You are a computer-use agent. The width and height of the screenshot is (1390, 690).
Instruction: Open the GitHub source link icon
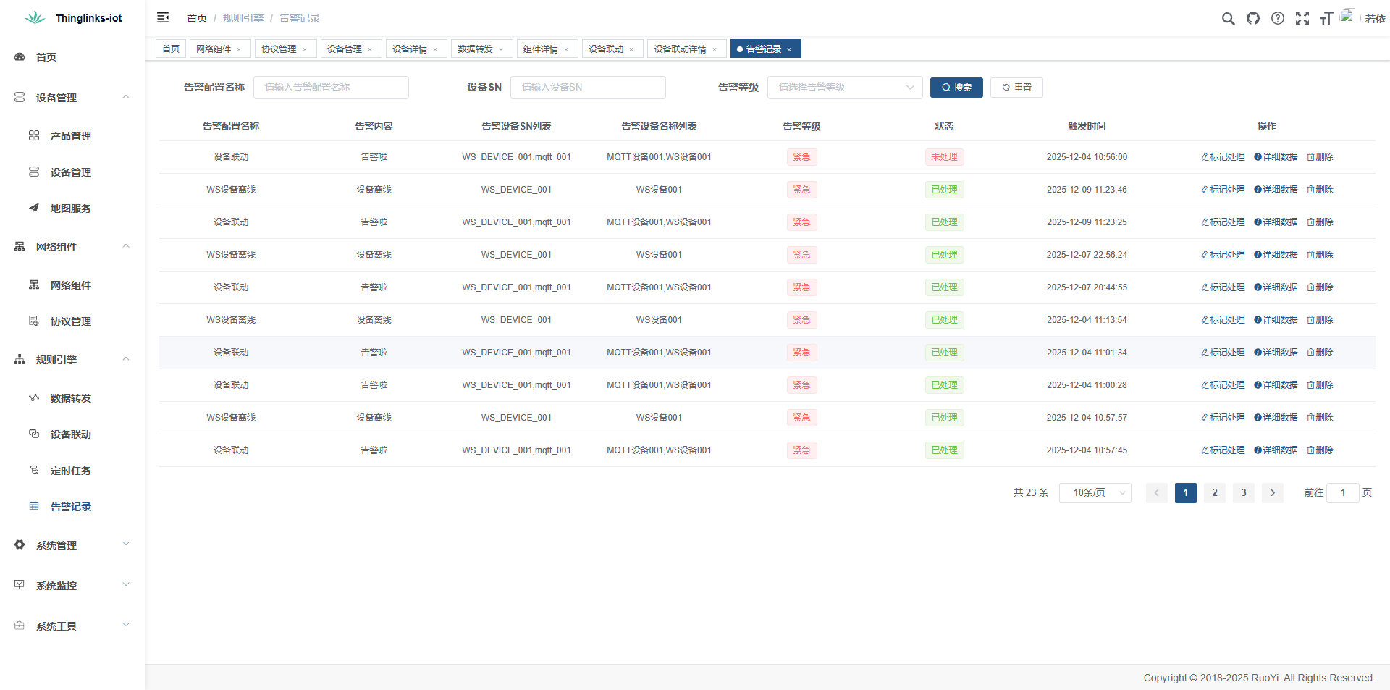tap(1252, 19)
